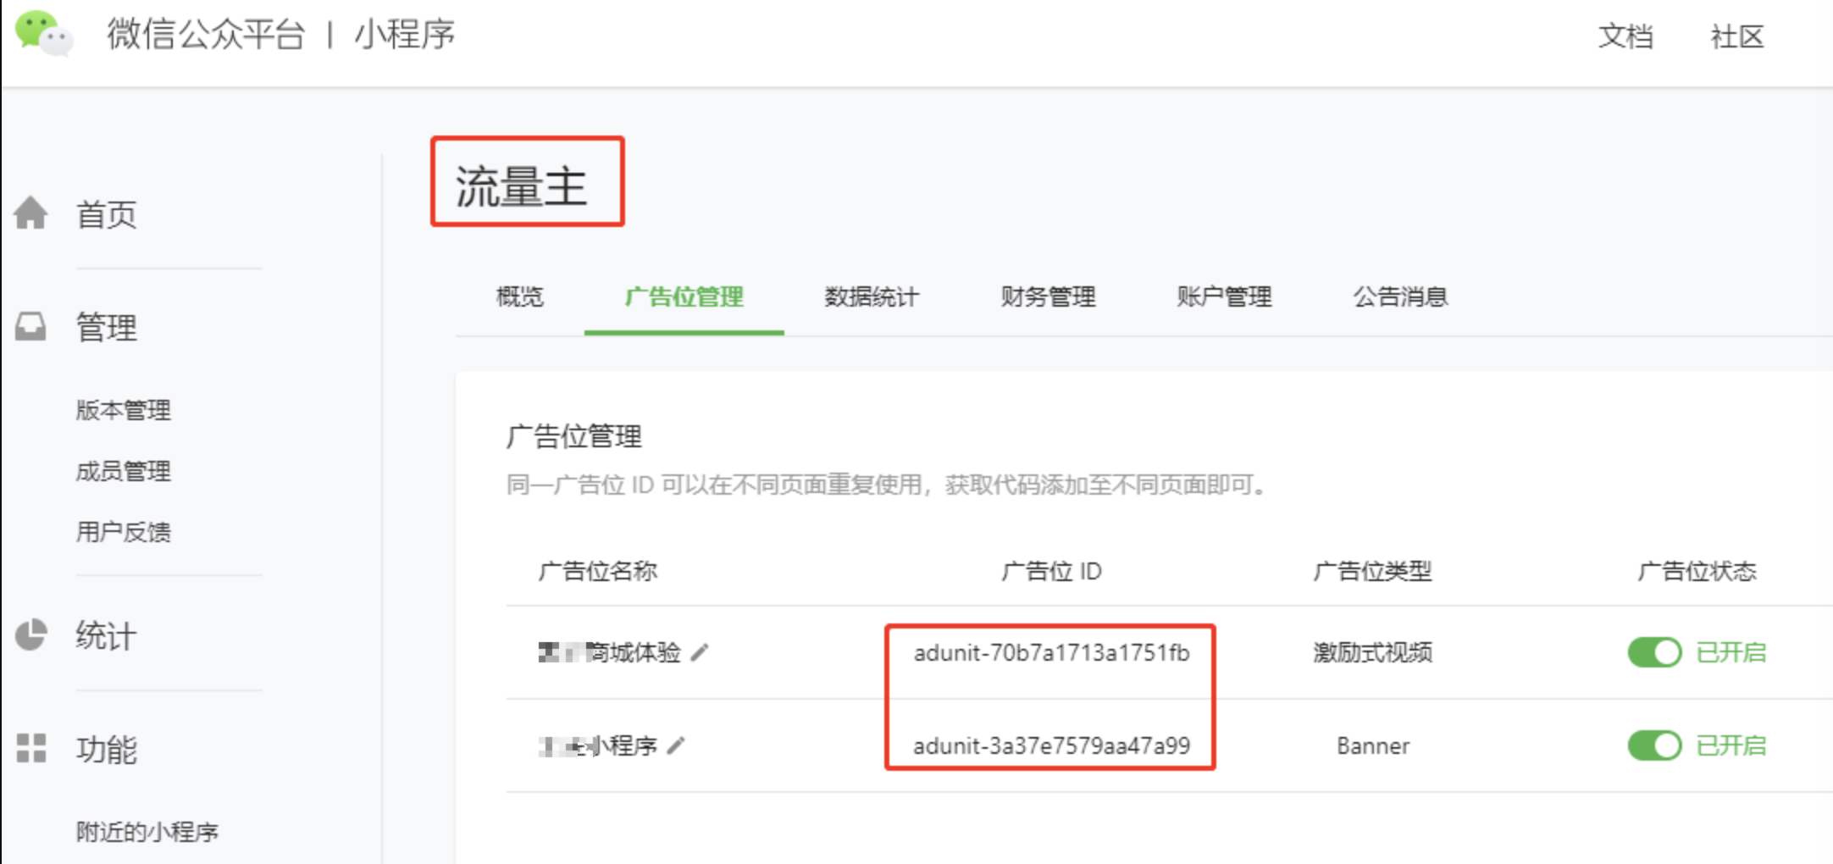The image size is (1833, 864).
Task: Click ad ID adunit-3a37e7579aa47a99
Action: pyautogui.click(x=1051, y=745)
